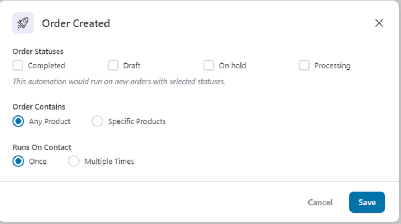Save the trigger settings
Image resolution: width=401 pixels, height=224 pixels.
tap(367, 202)
